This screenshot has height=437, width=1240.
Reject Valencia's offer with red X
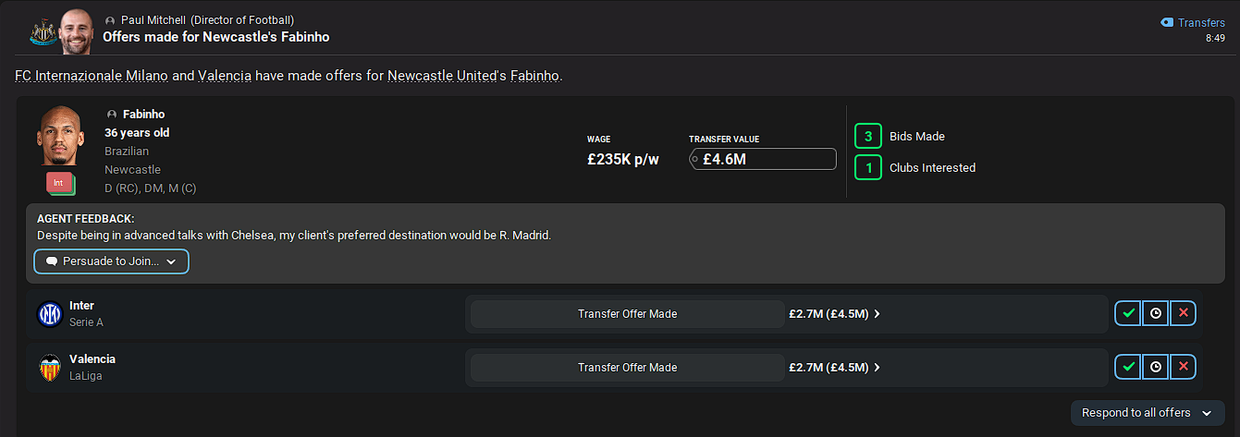tap(1183, 367)
